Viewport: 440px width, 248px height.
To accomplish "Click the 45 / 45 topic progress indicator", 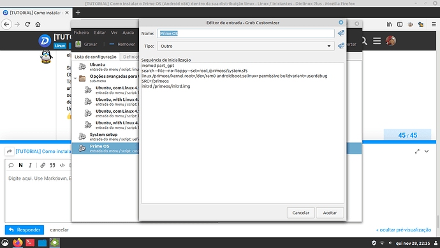I will point(407,135).
